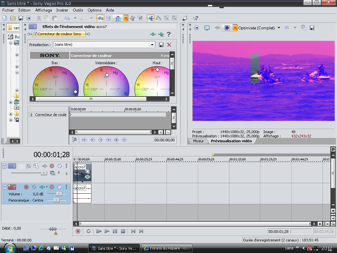Delete the preset with the red X

coord(169,45)
